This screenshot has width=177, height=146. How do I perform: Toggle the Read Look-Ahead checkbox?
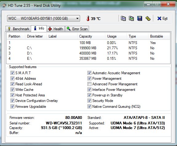click(12, 84)
